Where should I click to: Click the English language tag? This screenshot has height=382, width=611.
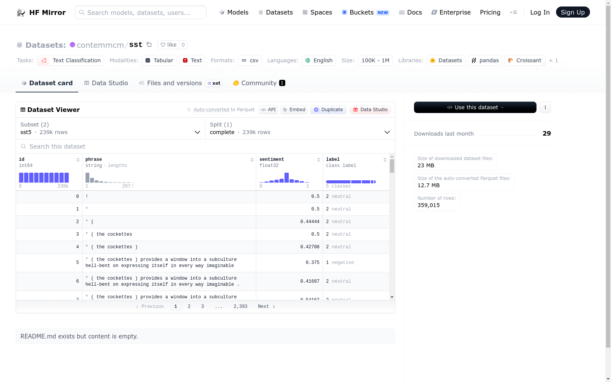(319, 60)
